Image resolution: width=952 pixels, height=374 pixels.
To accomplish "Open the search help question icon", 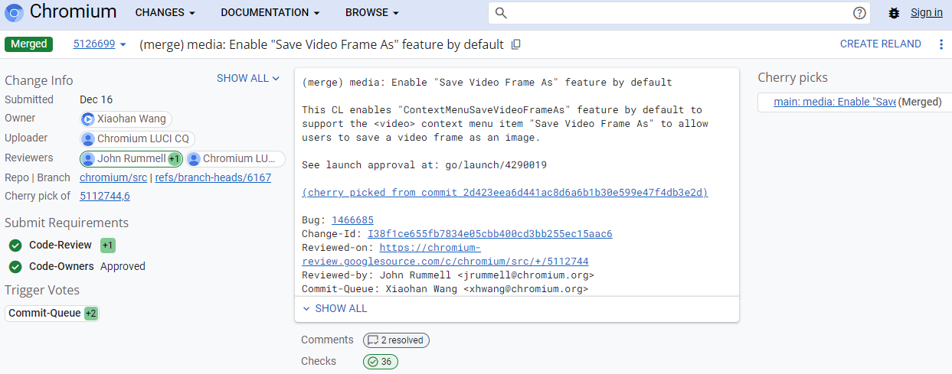I will [859, 13].
